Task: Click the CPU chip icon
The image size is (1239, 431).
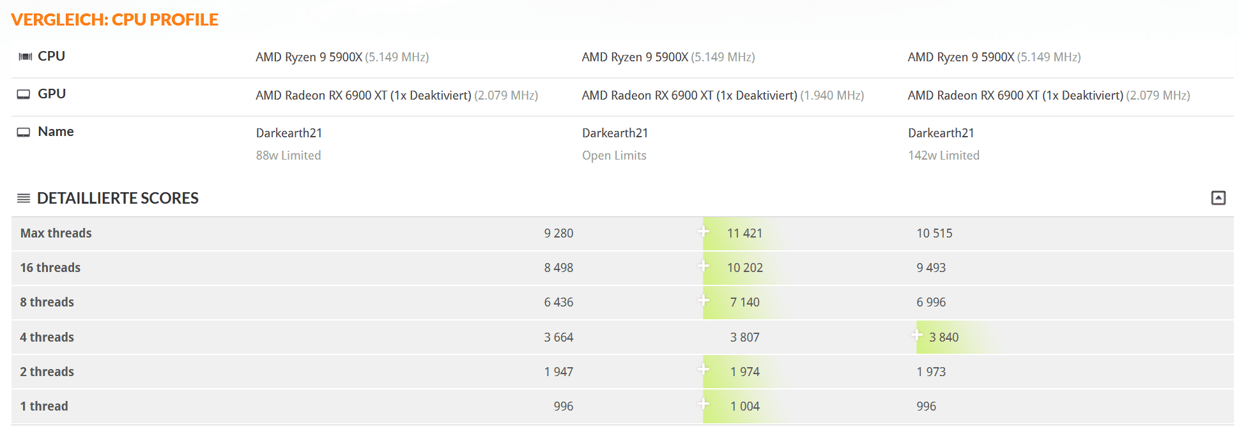Action: (x=25, y=57)
